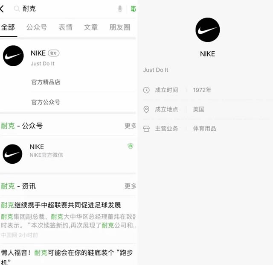Open the NIKE official brand logo
The height and width of the screenshot is (265, 273).
(x=13, y=56)
